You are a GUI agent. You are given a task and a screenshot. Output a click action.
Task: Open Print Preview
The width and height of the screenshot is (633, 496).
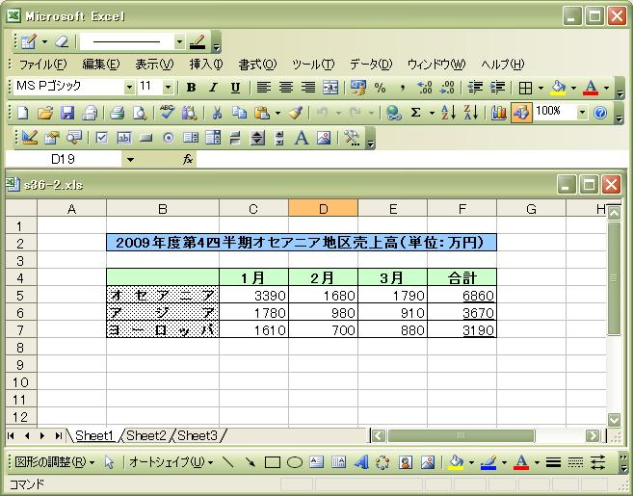[x=140, y=113]
